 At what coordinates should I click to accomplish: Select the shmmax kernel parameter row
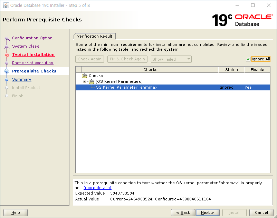tap(173, 87)
